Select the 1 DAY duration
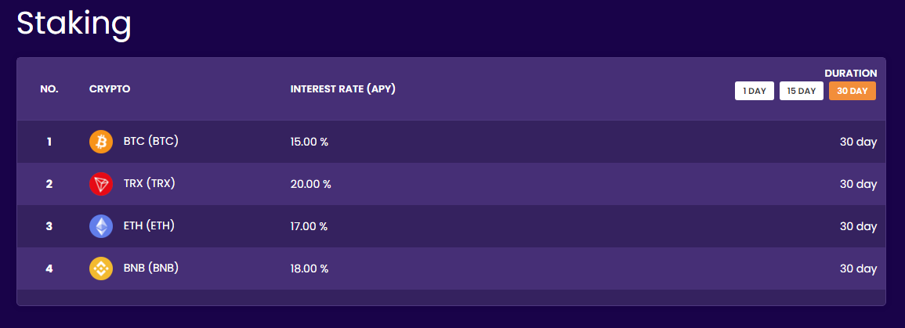The width and height of the screenshot is (905, 328). pyautogui.click(x=755, y=91)
